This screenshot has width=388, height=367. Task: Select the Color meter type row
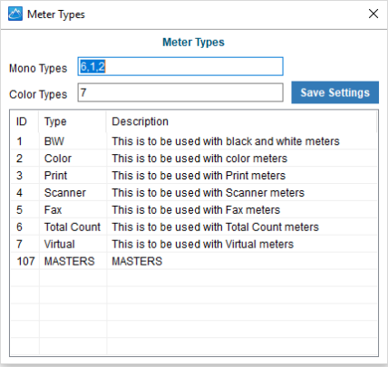click(194, 159)
